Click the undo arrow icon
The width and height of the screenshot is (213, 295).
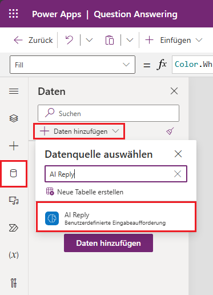[x=69, y=40]
